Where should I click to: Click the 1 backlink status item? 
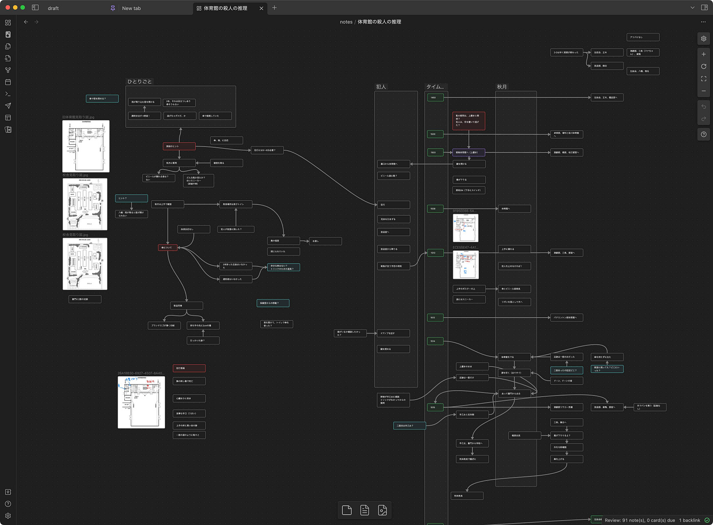689,520
